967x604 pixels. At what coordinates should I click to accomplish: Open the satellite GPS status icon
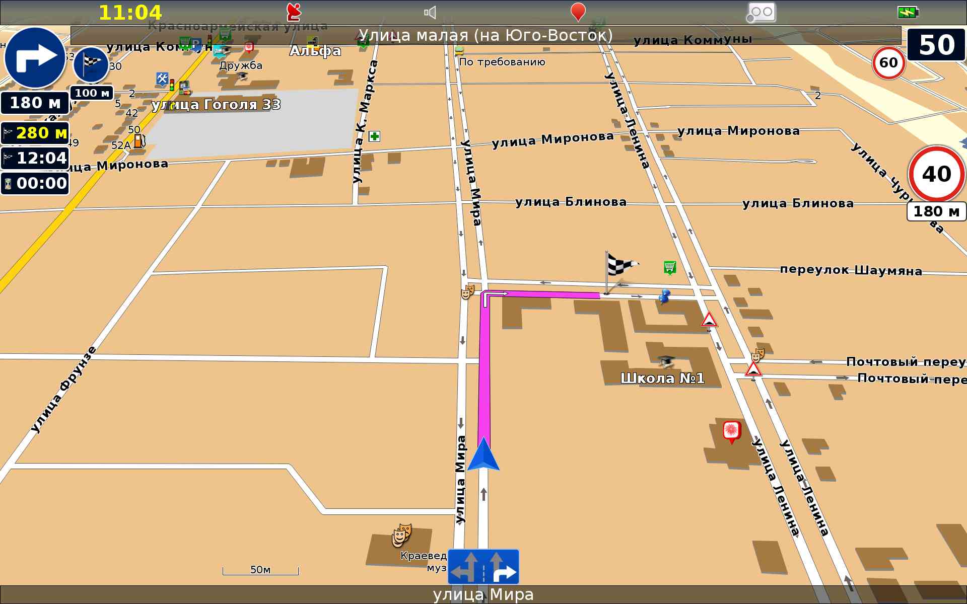coord(293,12)
